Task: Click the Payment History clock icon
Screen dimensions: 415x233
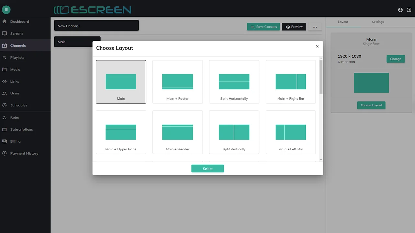Action: click(5, 153)
